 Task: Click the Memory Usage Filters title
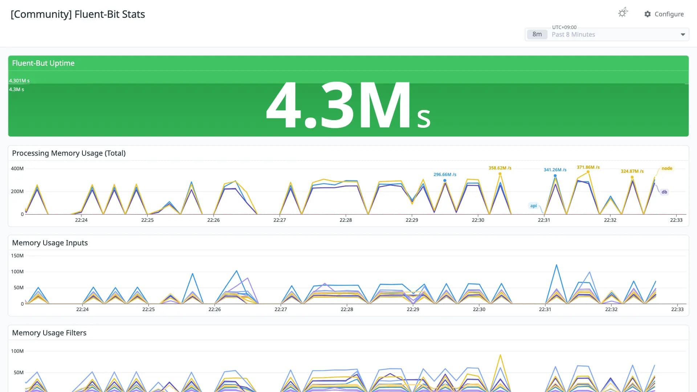pyautogui.click(x=49, y=332)
